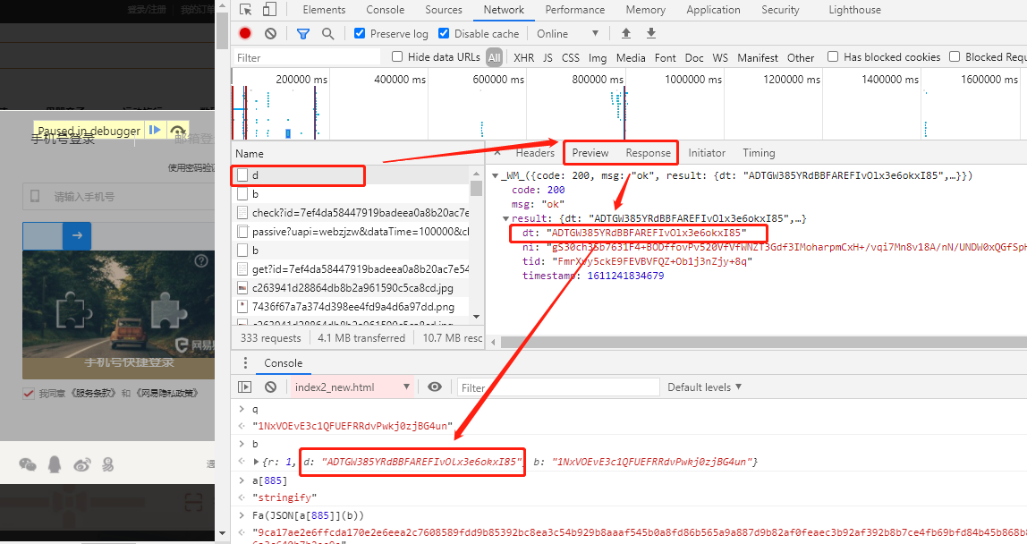Screen dimensions: 1027x544
Task: Enable Hide data URLs checkbox
Action: tap(397, 56)
